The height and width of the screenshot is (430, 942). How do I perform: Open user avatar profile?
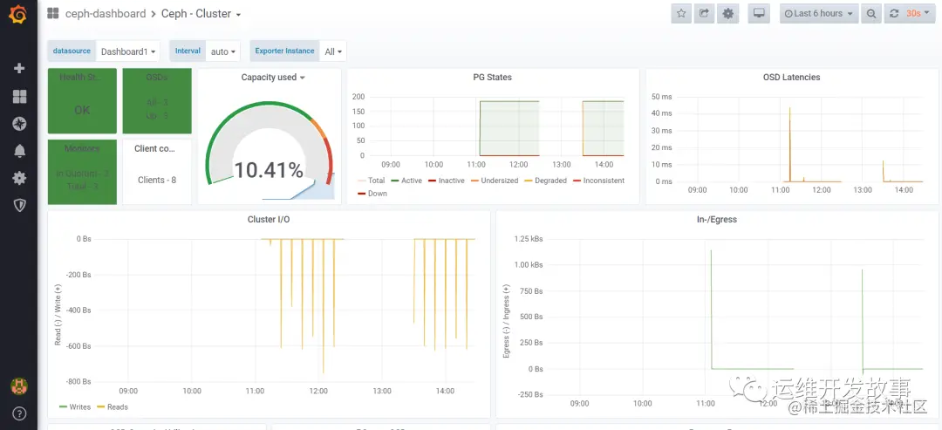click(19, 386)
